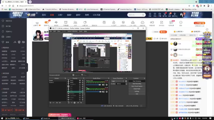Toggle the live stream switch in Douyu toolbar
214x120 pixels.
[47, 22]
